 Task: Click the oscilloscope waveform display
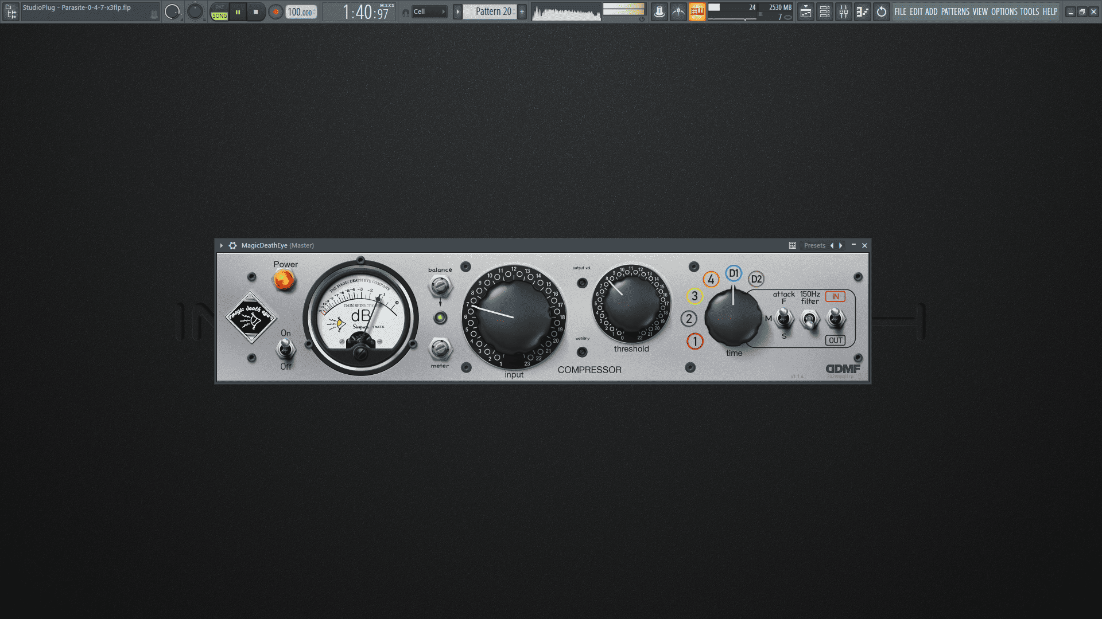point(566,11)
